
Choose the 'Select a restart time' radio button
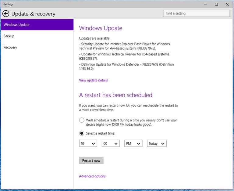pyautogui.click(x=82, y=133)
